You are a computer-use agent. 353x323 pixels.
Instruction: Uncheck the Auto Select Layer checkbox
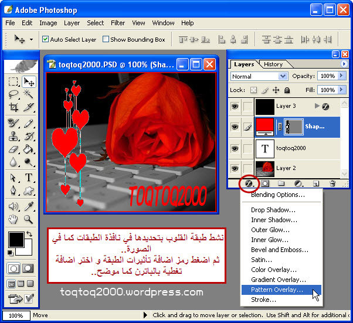tap(45, 39)
